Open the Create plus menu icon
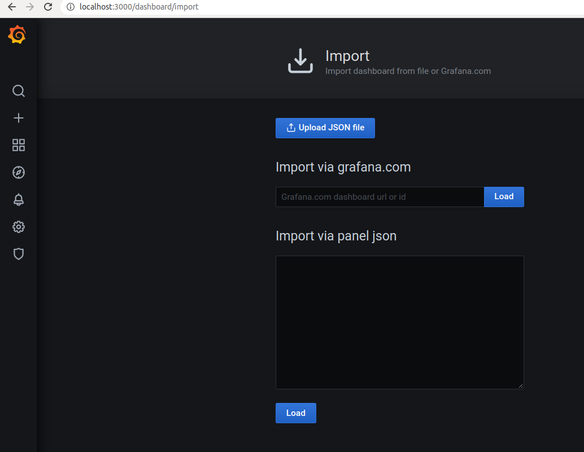This screenshot has width=584, height=452. tap(19, 118)
